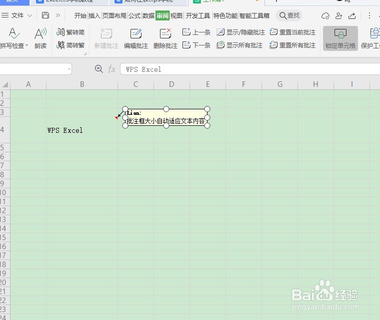This screenshot has width=380, height=320.
Task: Click the cloud sync icon
Action: [325, 16]
